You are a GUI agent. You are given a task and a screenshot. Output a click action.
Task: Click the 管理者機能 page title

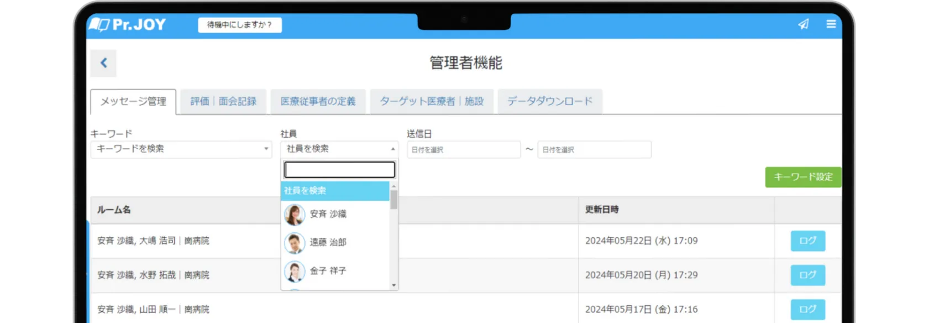[x=466, y=62]
